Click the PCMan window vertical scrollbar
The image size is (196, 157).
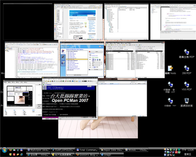pyautogui.click(x=97, y=101)
